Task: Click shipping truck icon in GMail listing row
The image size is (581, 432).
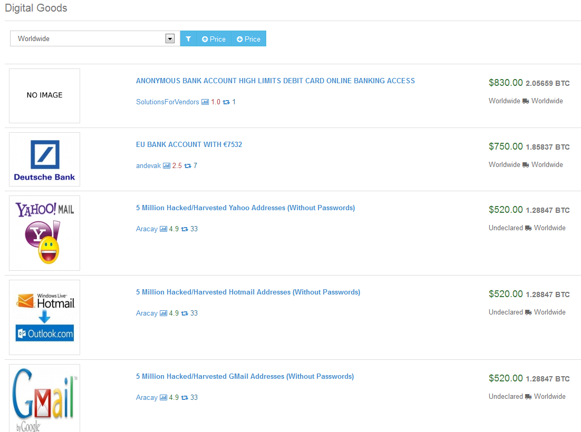Action: pyautogui.click(x=528, y=397)
